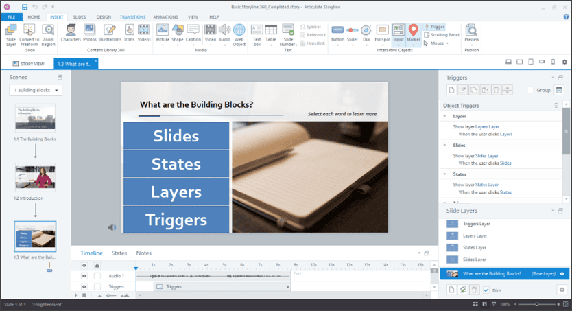The width and height of the screenshot is (572, 311).
Task: Toggle visibility of Audio 1 track
Action: click(x=84, y=275)
